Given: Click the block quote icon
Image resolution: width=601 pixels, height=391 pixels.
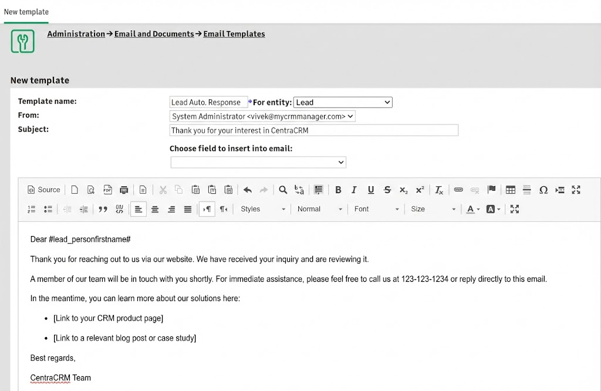Looking at the screenshot, I should [103, 209].
